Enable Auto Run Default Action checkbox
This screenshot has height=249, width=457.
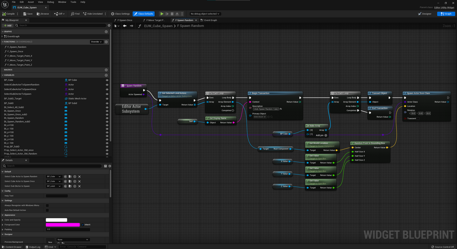47,210
